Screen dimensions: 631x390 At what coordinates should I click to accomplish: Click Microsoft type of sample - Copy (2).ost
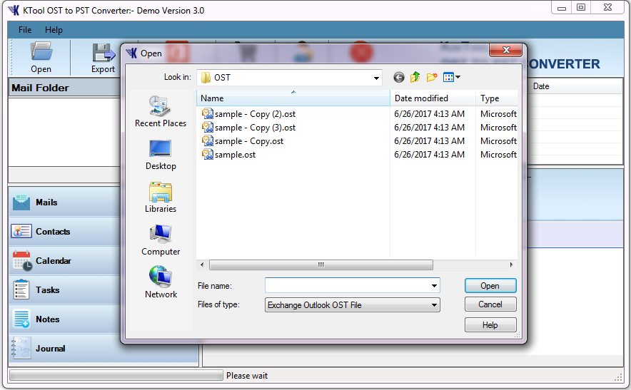[498, 114]
